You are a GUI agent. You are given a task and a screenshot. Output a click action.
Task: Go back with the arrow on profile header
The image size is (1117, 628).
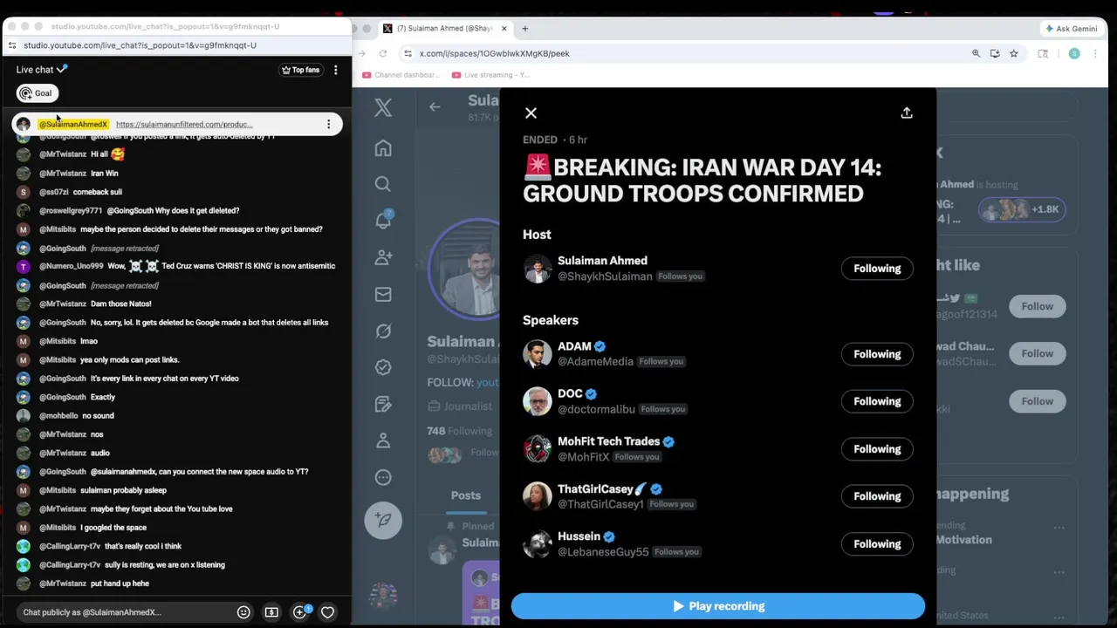coord(435,106)
